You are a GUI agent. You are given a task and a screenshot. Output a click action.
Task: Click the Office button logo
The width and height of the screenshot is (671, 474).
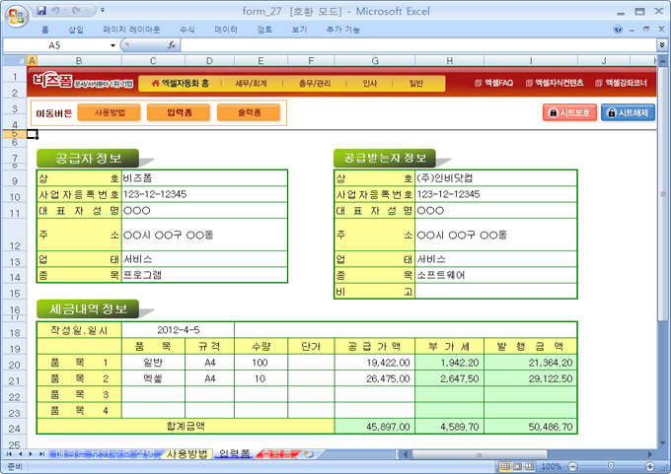point(15,15)
